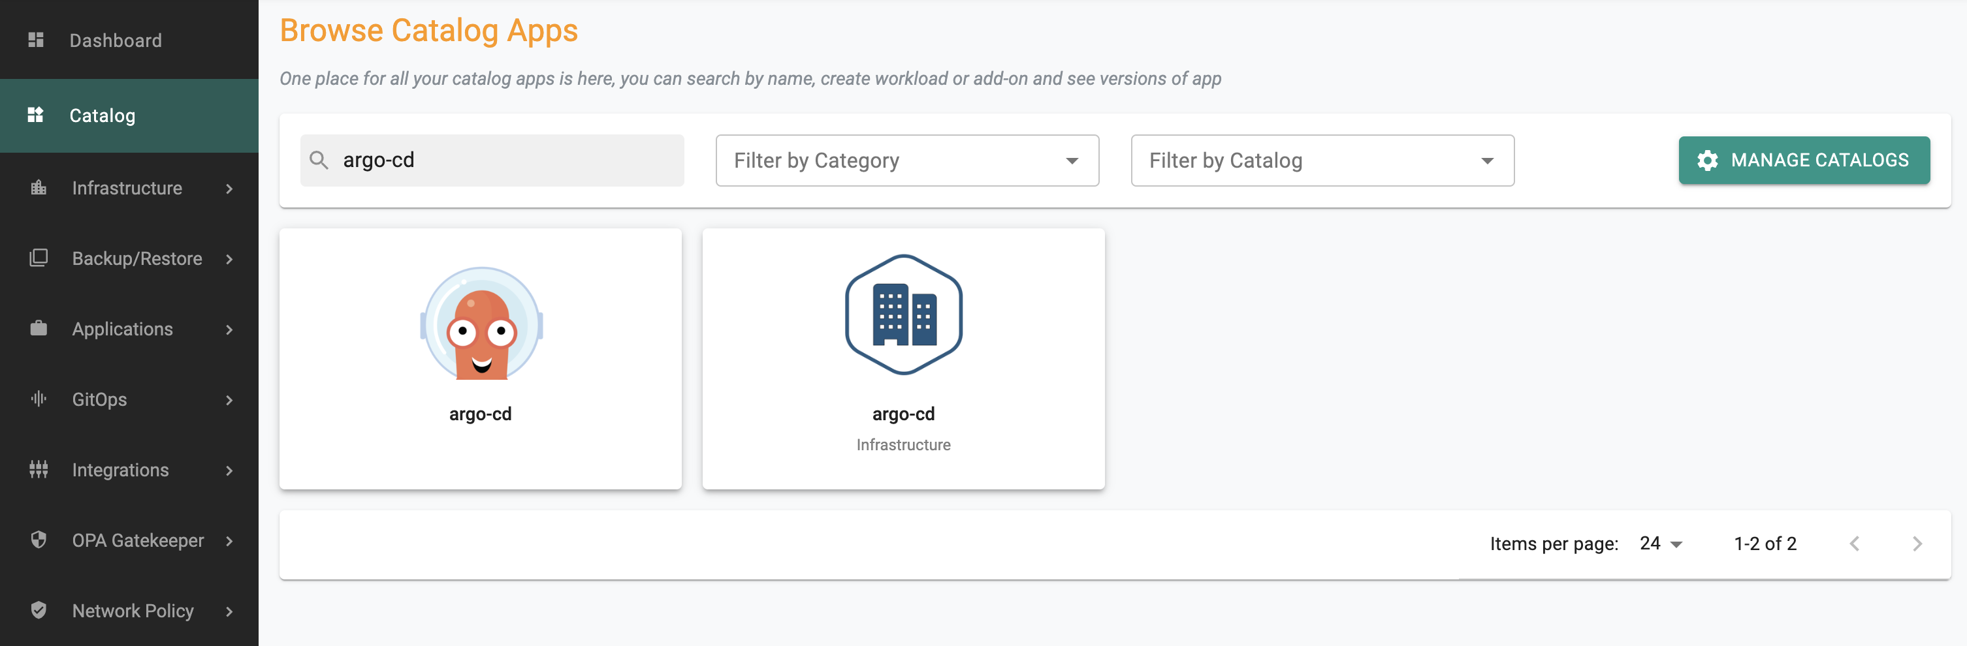Open the Filter by Catalog dropdown
Screen dimensions: 1967x646
click(x=1322, y=160)
